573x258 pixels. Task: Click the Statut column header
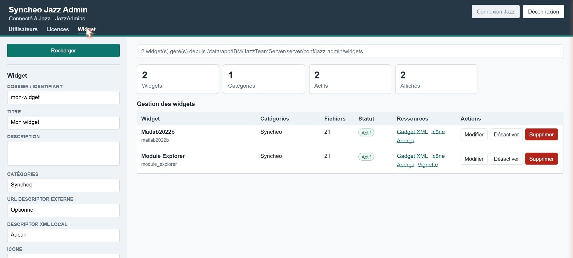tap(366, 119)
